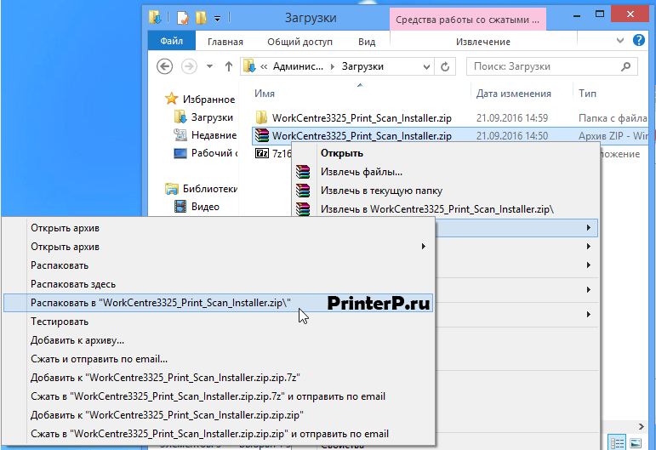The image size is (656, 450).
Task: Open the Извлечение tab
Action: (x=482, y=42)
